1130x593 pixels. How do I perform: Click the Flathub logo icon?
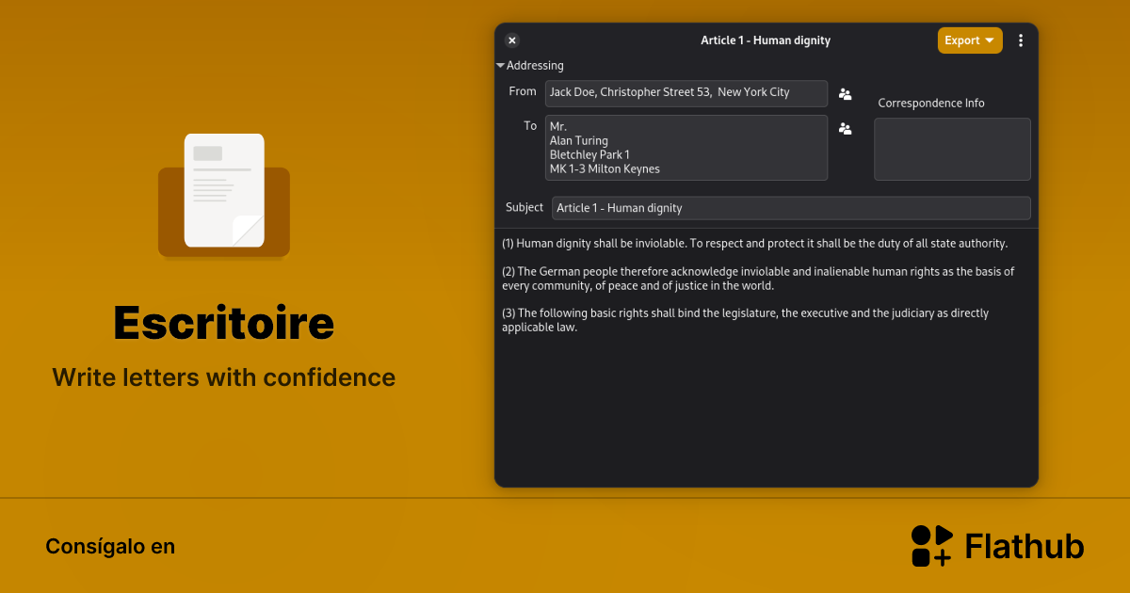[x=930, y=545]
